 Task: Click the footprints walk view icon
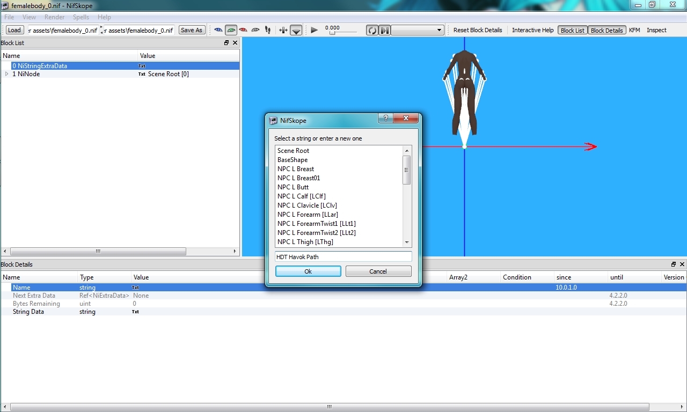coord(268,30)
